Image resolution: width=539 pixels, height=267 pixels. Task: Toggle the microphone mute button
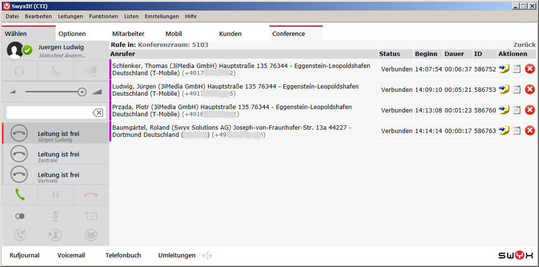pyautogui.click(x=55, y=216)
